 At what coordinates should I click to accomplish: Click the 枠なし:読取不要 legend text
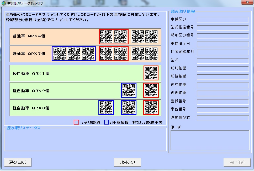point(147,123)
